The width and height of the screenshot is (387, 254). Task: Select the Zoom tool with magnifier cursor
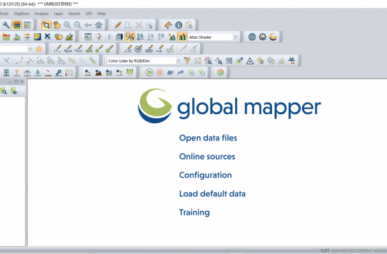(46, 25)
